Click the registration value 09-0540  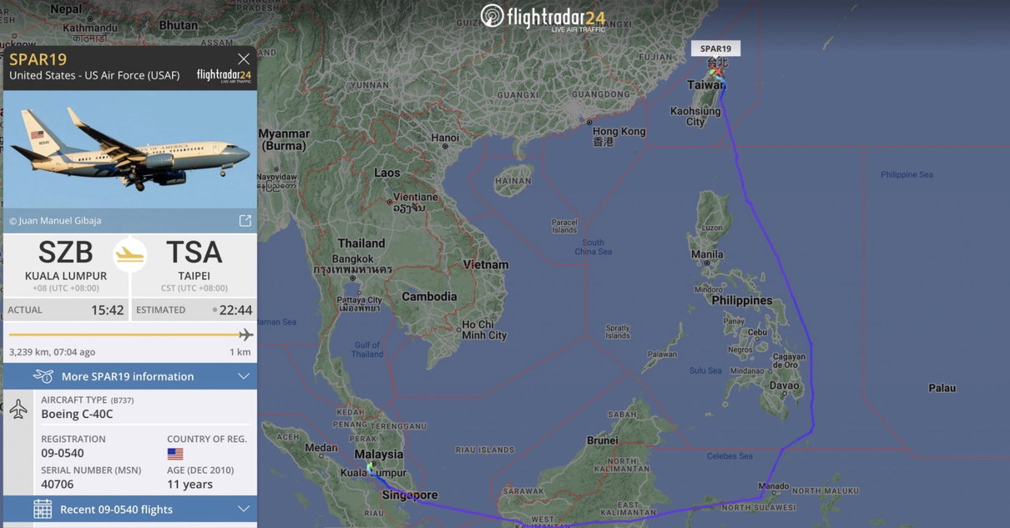click(x=63, y=453)
